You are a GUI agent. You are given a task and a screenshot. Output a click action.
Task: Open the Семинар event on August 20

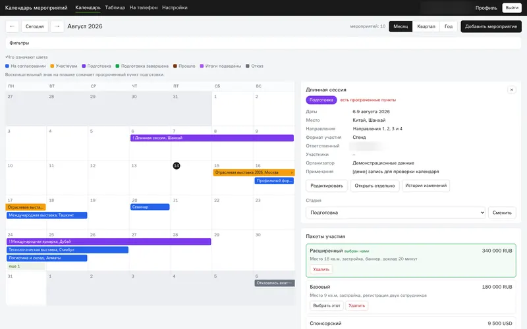click(x=150, y=207)
